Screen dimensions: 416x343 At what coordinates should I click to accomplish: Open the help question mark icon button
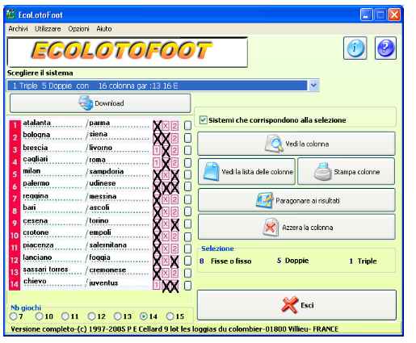tap(385, 48)
